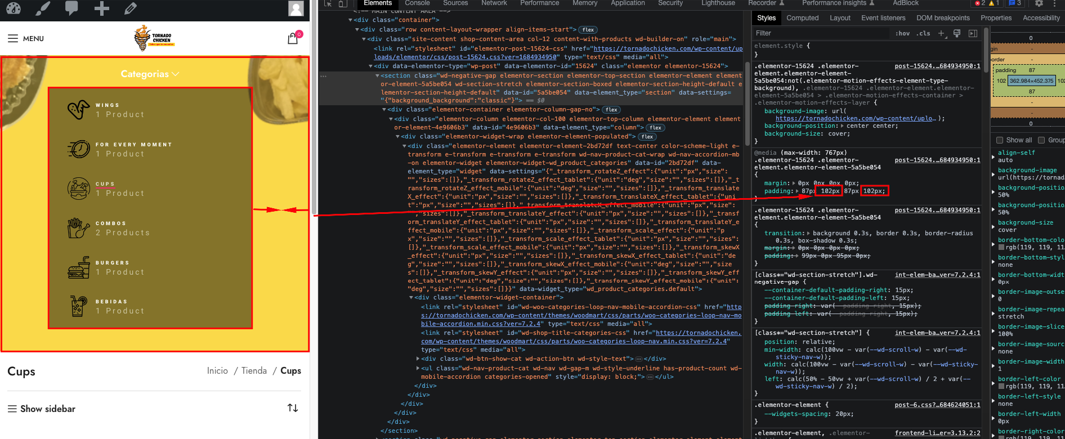1065x439 pixels.
Task: Switch to the Sources tab
Action: pos(455,3)
